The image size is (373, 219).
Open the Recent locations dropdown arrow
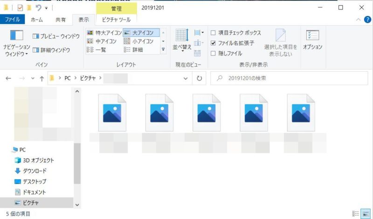[33, 78]
